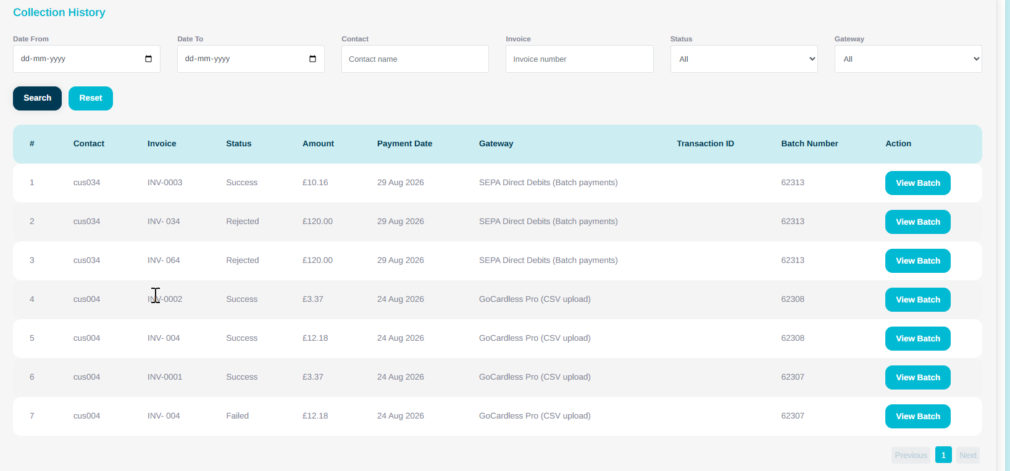Click GoCardless Pro gateway in row 6

[x=535, y=377]
